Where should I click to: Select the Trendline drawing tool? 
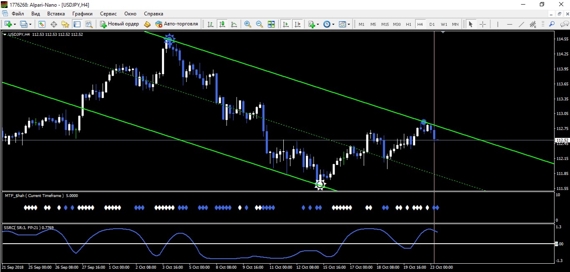coord(521,24)
